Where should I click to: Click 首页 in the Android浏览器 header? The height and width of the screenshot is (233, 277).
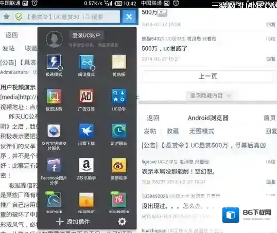[270, 118]
